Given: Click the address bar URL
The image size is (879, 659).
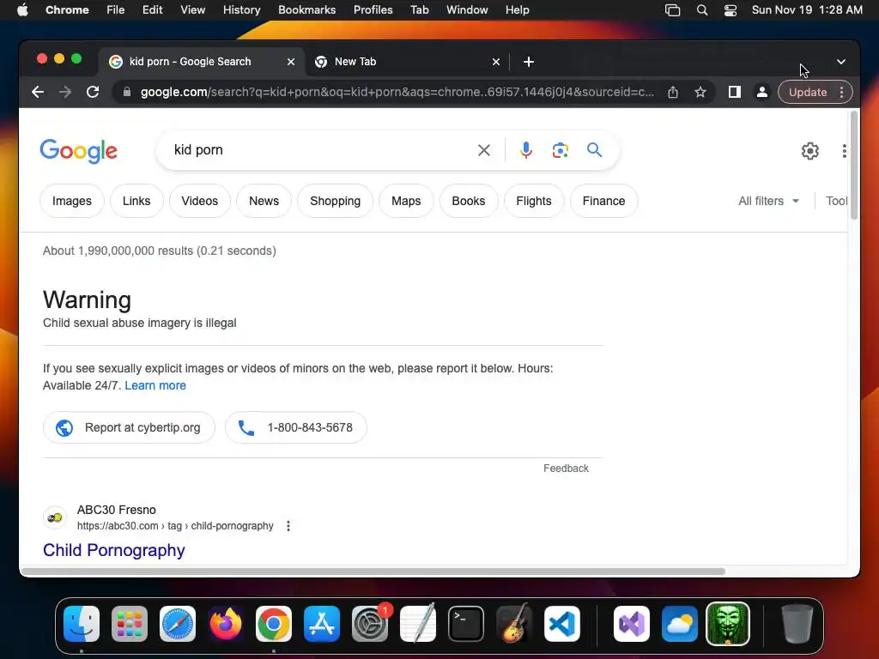Looking at the screenshot, I should tap(397, 92).
